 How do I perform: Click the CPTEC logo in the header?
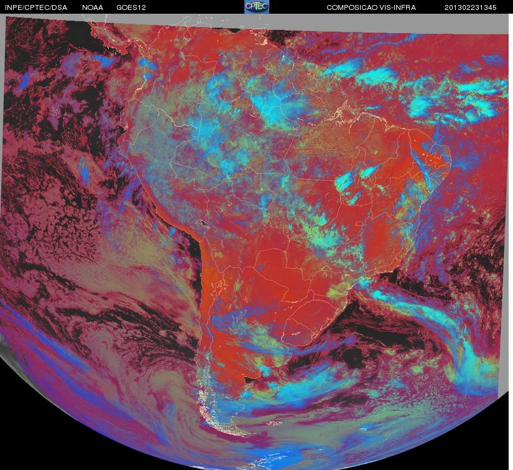pos(257,7)
